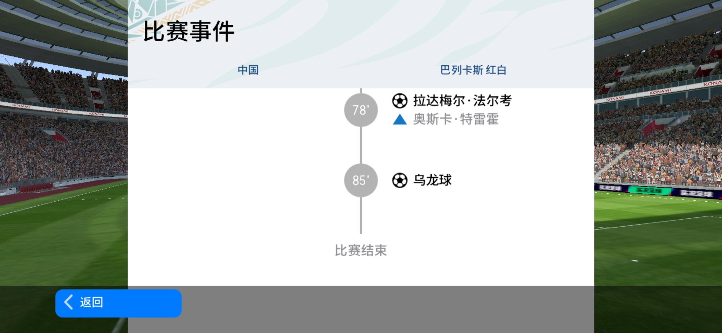Click the goal ball icon beside 拉达梅尔·法尔考
The image size is (722, 333).
(x=400, y=101)
